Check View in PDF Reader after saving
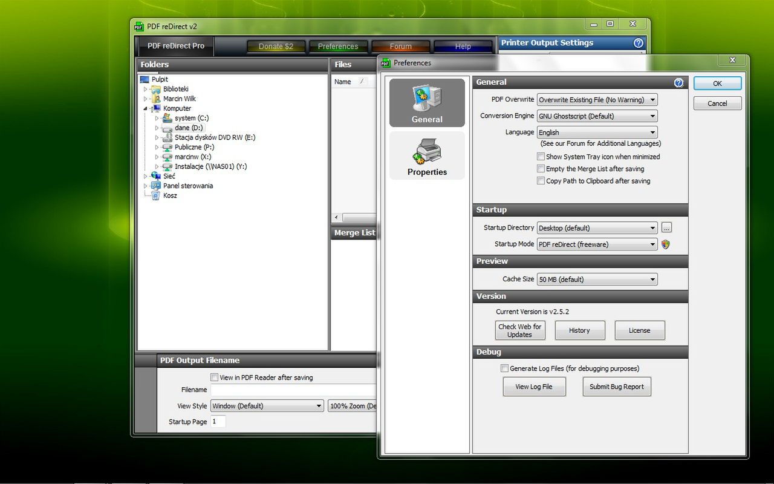Viewport: 774px width, 484px height. pyautogui.click(x=214, y=378)
